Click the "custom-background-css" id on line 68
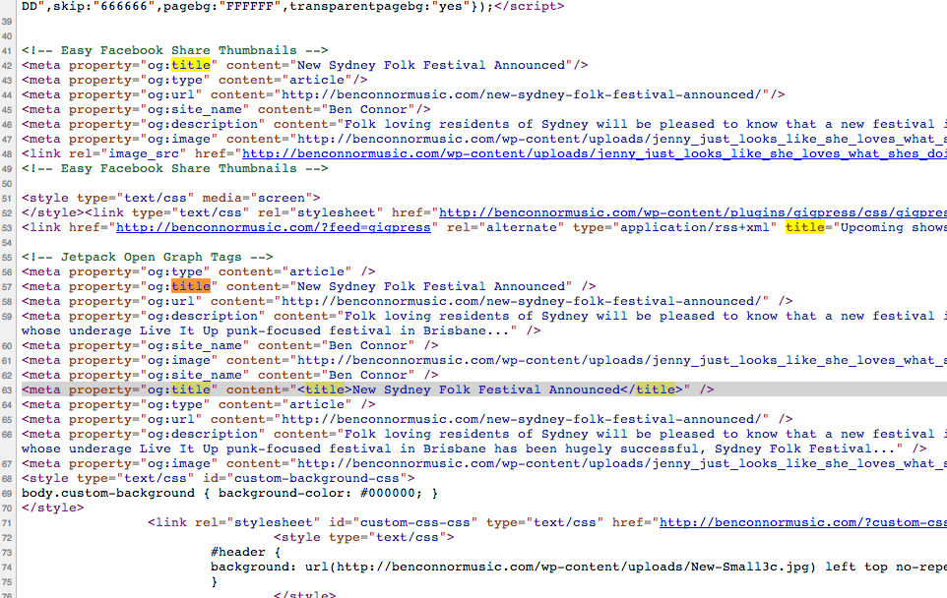 [x=316, y=479]
